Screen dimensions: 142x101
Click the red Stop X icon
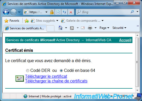(x=71, y=12)
